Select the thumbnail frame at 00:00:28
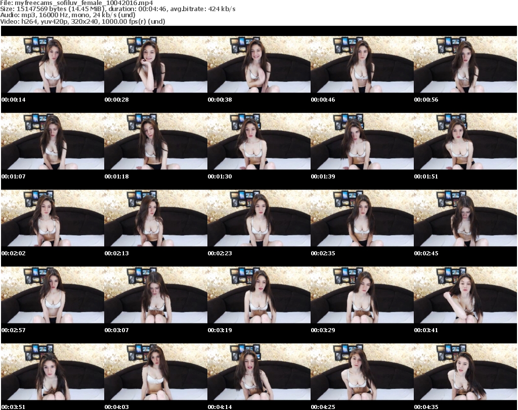The width and height of the screenshot is (518, 410). (x=156, y=64)
